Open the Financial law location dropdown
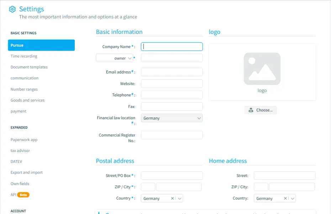The image size is (331, 214). tap(172, 118)
